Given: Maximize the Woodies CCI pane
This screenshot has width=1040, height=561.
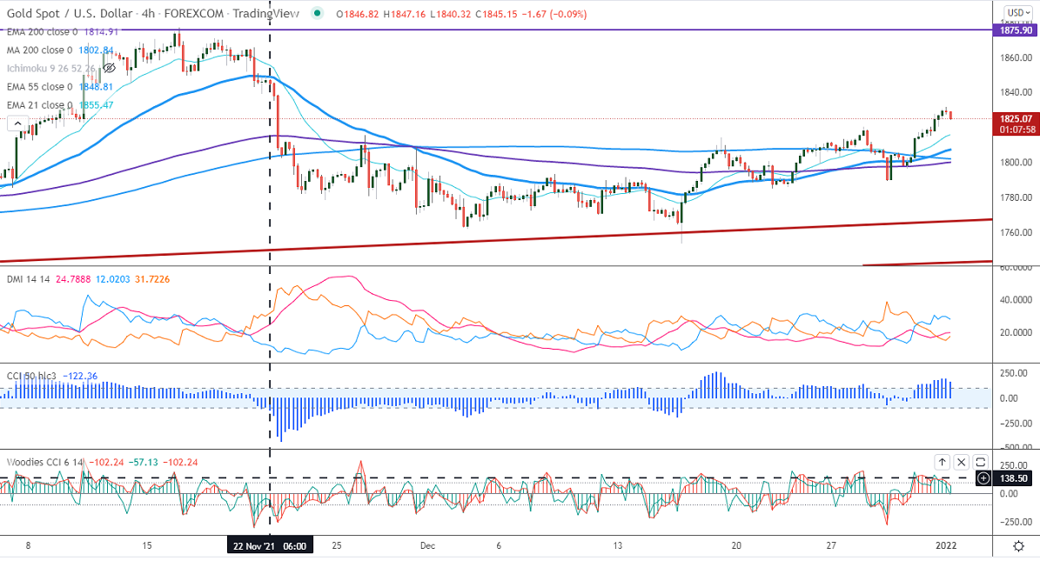Looking at the screenshot, I should coord(980,462).
